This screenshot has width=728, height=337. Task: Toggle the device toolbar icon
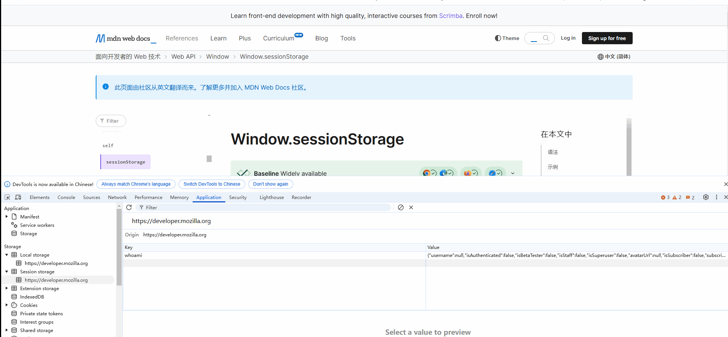click(x=18, y=197)
